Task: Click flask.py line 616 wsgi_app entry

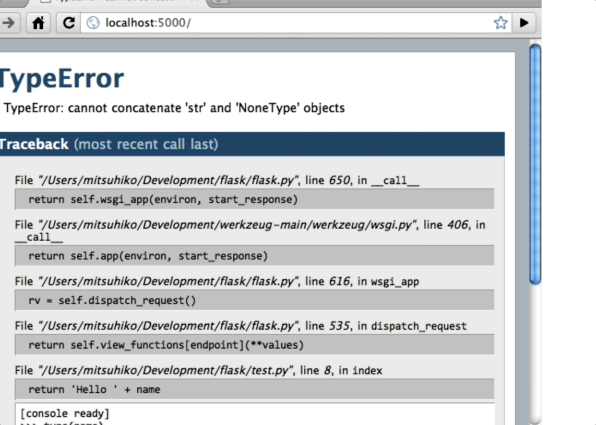Action: [x=217, y=282]
